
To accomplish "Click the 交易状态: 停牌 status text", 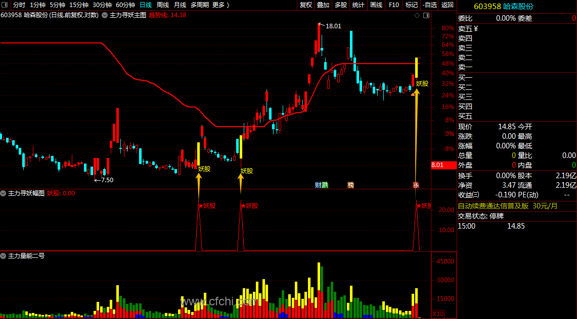I will pos(480,216).
